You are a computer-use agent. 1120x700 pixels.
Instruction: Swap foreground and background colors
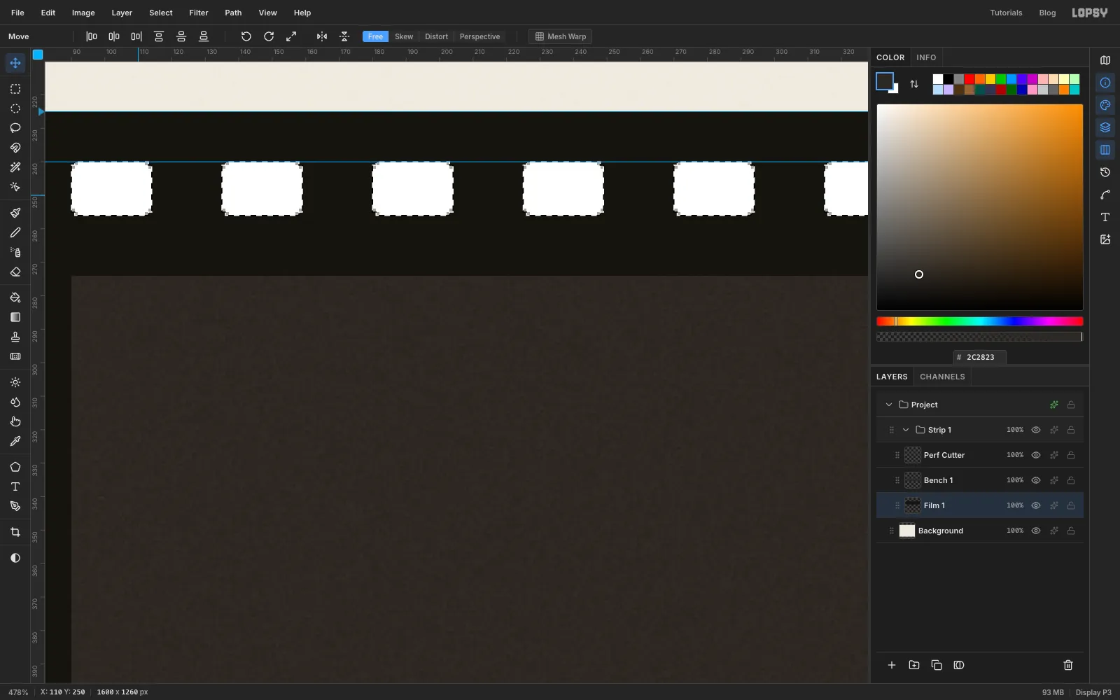pyautogui.click(x=914, y=84)
